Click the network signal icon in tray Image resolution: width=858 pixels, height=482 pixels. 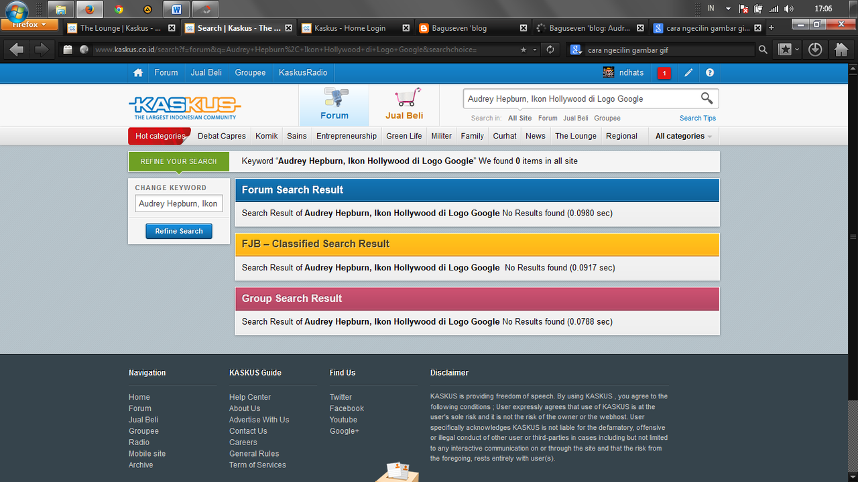click(x=774, y=9)
